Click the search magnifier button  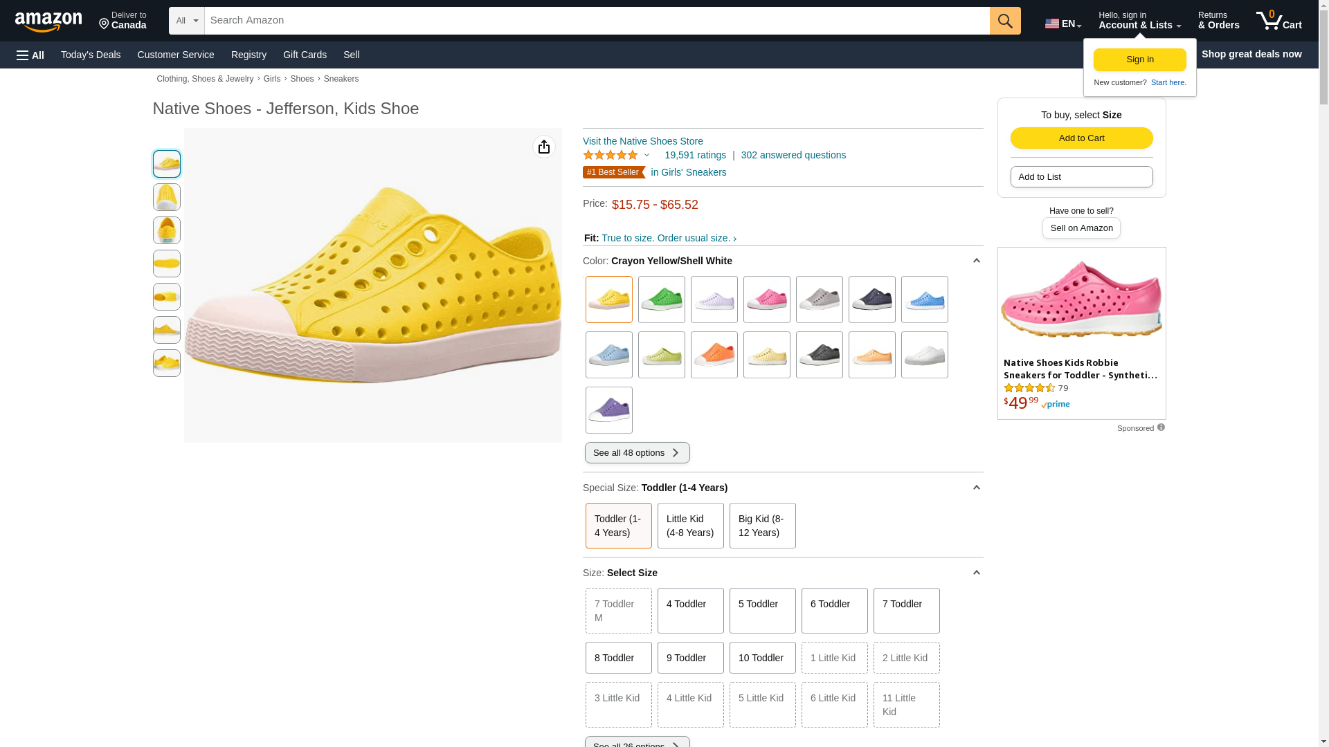pos(1004,21)
